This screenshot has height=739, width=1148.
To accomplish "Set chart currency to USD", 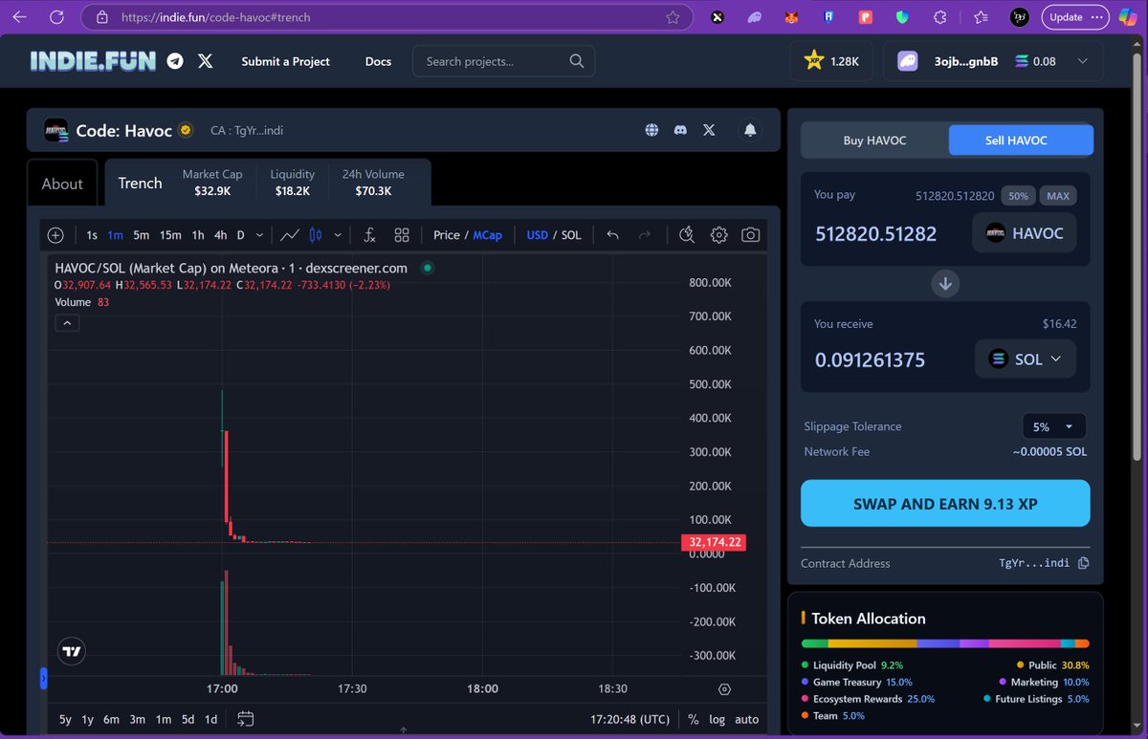I will [x=538, y=235].
